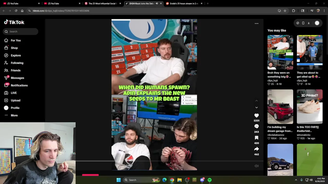The image size is (328, 184).
Task: Go to the LIVE page
Action: click(x=11, y=93)
